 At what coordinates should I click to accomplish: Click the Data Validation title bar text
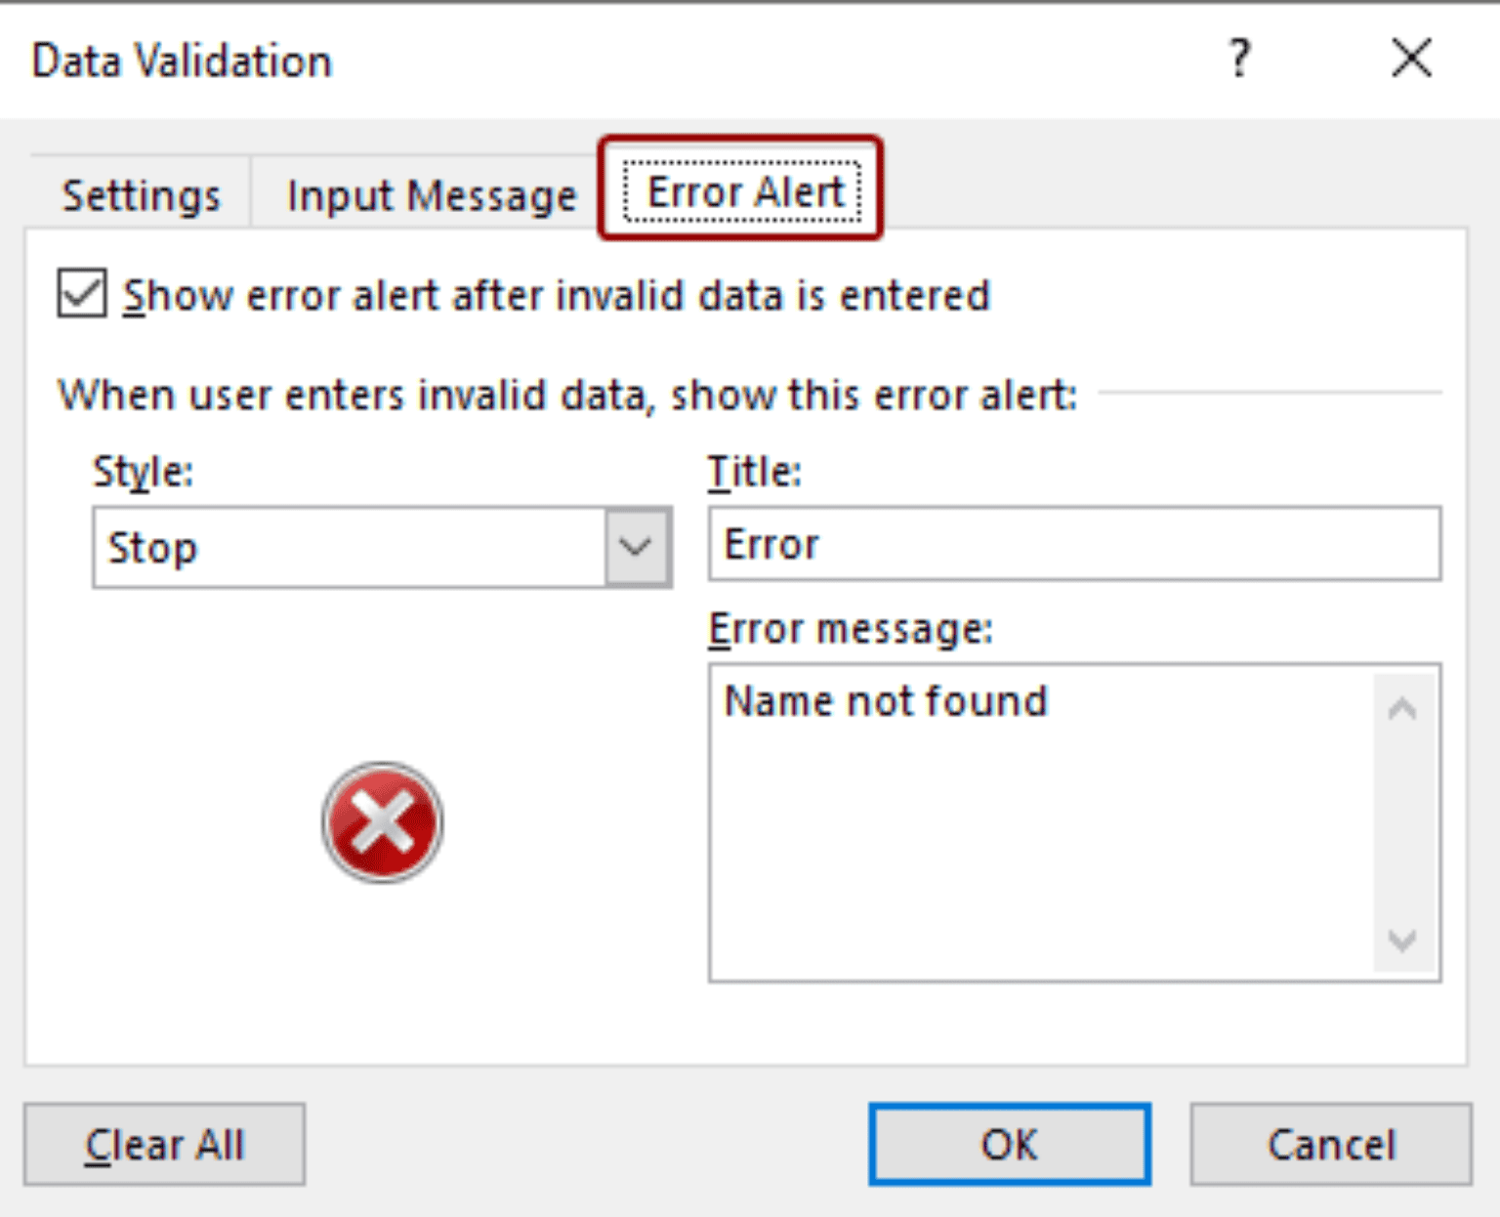point(182,61)
